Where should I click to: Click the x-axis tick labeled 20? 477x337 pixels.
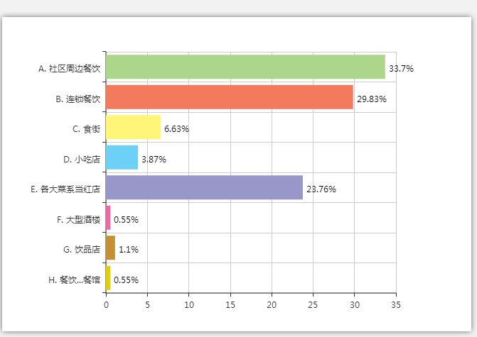click(272, 304)
